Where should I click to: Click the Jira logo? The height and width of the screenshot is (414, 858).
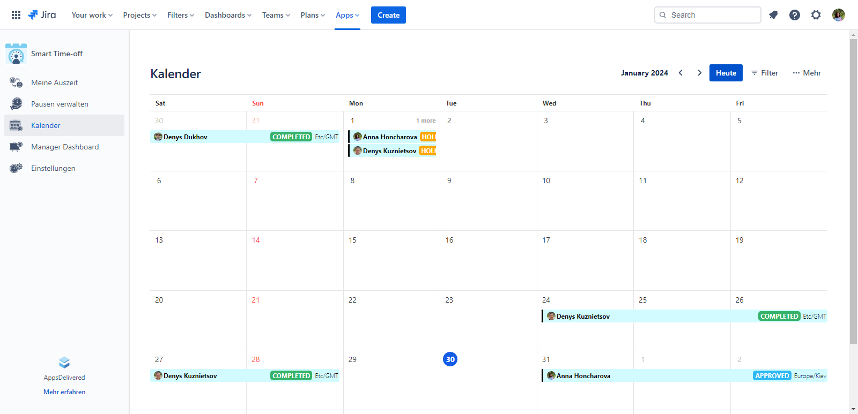coord(42,15)
